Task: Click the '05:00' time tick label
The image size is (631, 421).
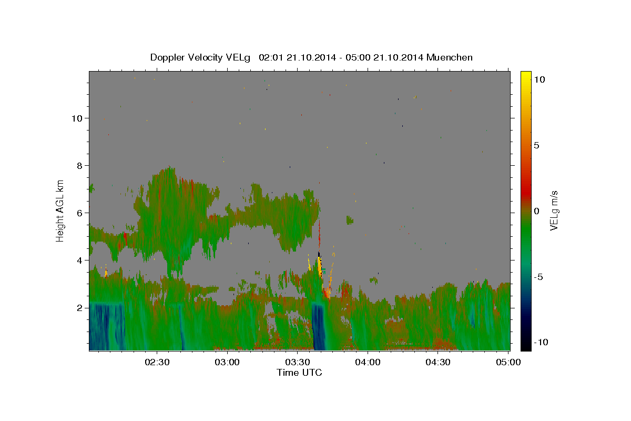Action: pyautogui.click(x=508, y=362)
